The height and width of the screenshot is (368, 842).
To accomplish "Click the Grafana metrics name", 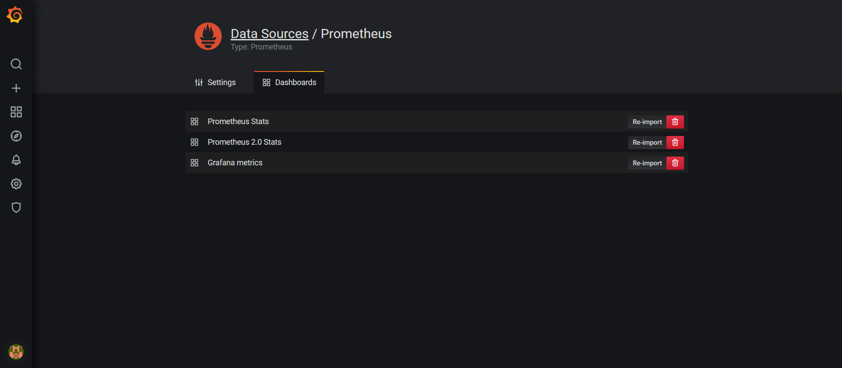I will (x=235, y=163).
